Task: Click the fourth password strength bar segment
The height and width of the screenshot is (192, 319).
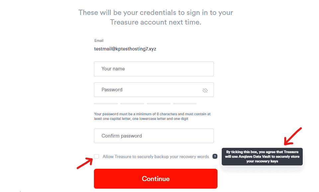Action: (x=185, y=104)
